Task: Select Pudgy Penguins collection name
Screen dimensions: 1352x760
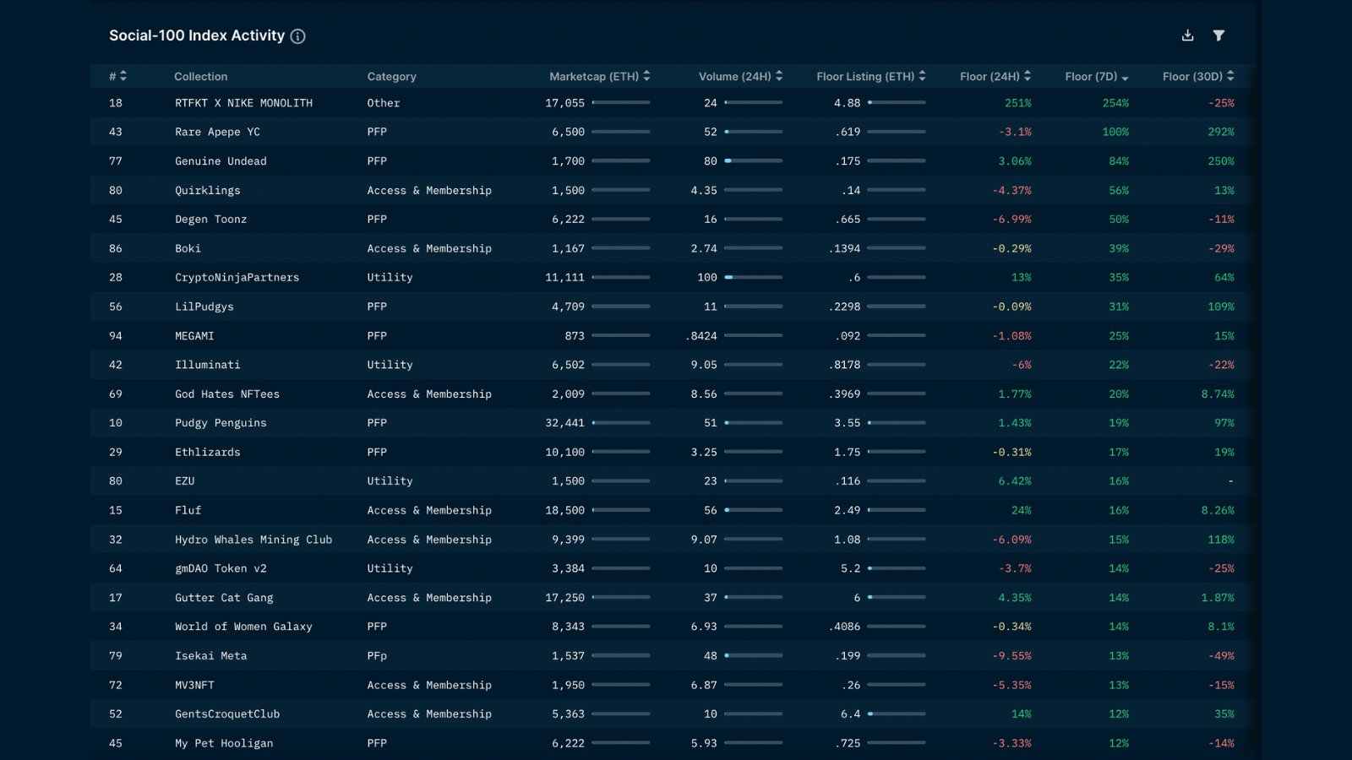Action: coord(221,423)
